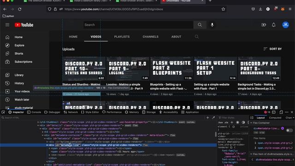This screenshot has height=166, width=295.
Task: Open the YouTube hamburger guide menu
Action: (x=7, y=25)
